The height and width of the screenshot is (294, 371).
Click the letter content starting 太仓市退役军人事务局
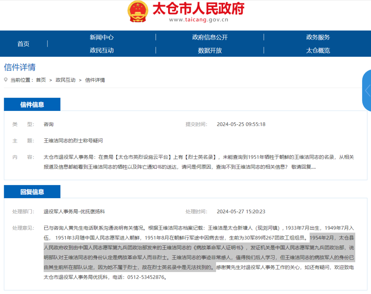199,162
